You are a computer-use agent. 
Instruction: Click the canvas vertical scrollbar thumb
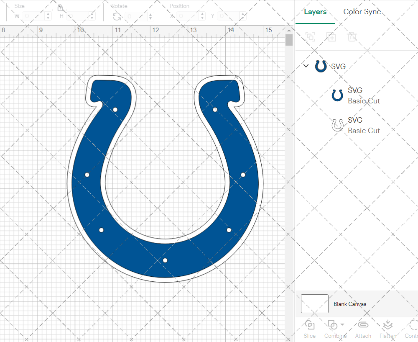289,40
